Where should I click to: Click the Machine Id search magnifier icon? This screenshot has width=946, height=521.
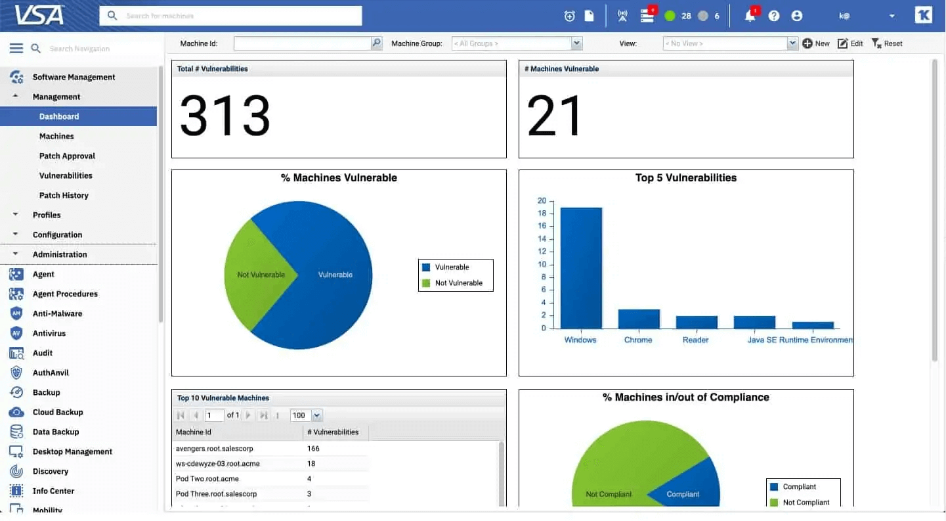pos(376,43)
